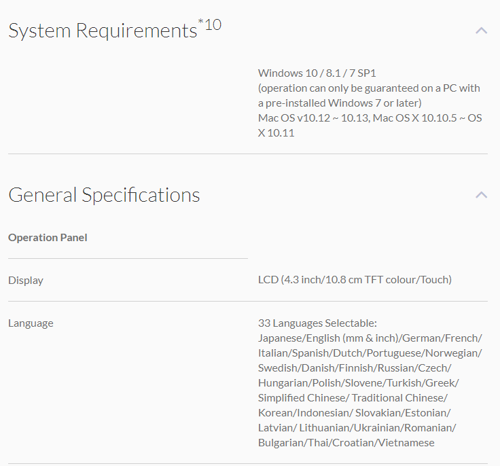500x466 pixels.
Task: Click the 'Latvian/ Lithuanian/Ukrainian/Romanian' line
Action: (x=357, y=428)
